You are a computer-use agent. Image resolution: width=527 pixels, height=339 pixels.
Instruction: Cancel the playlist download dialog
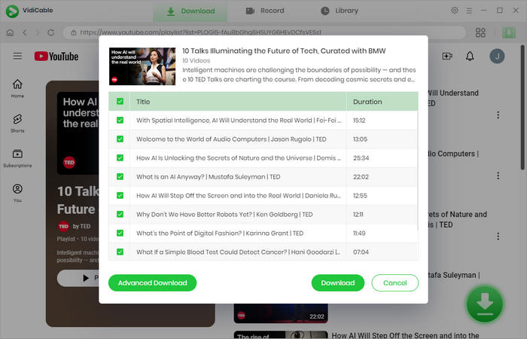395,282
